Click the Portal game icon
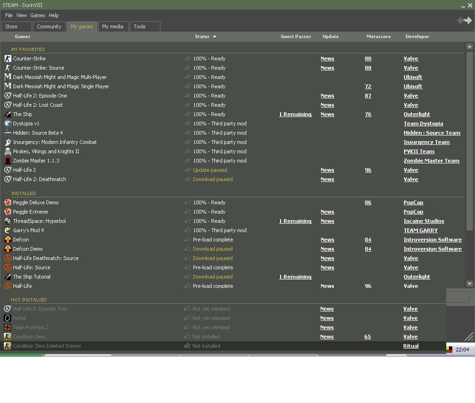Screen dimensions: 475x403 (x=7, y=318)
